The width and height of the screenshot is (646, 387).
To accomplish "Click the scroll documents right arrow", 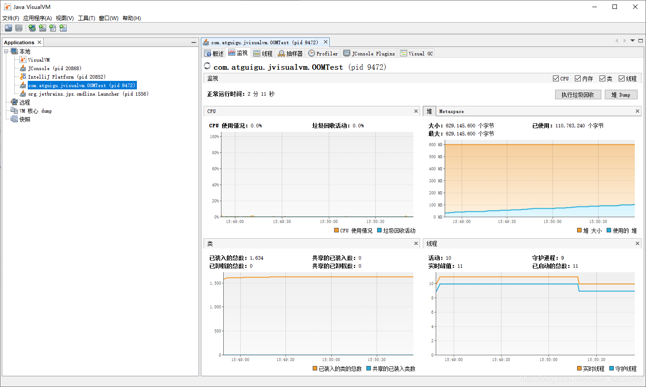I will (625, 41).
